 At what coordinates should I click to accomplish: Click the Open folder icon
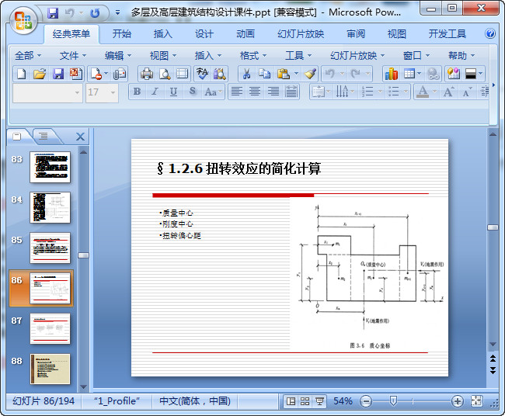click(x=40, y=74)
